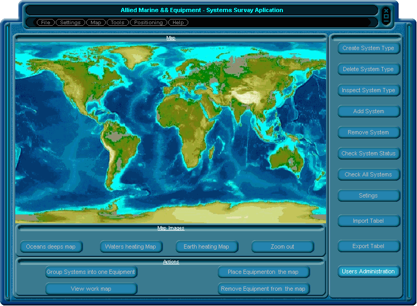
Task: Open the File menu
Action: click(46, 23)
